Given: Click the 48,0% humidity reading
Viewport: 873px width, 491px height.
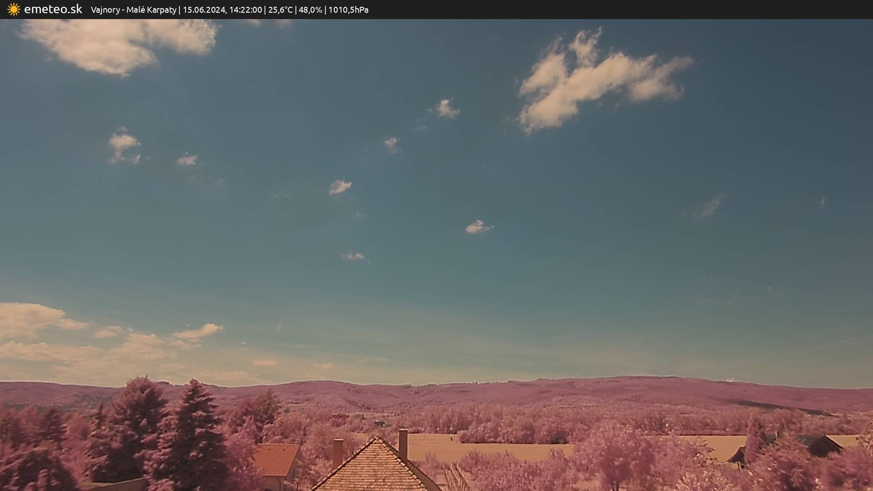Looking at the screenshot, I should click(x=310, y=10).
